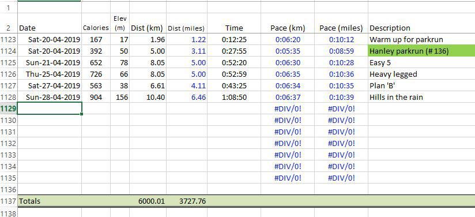
Task: Select the Dist (km) header cell
Action: [x=148, y=23]
